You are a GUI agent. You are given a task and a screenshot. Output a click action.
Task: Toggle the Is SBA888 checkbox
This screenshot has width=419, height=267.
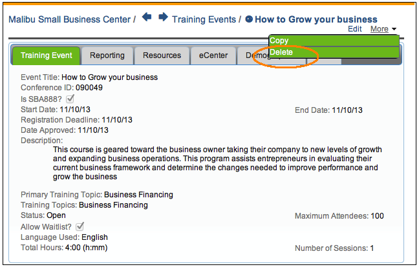[x=70, y=99]
